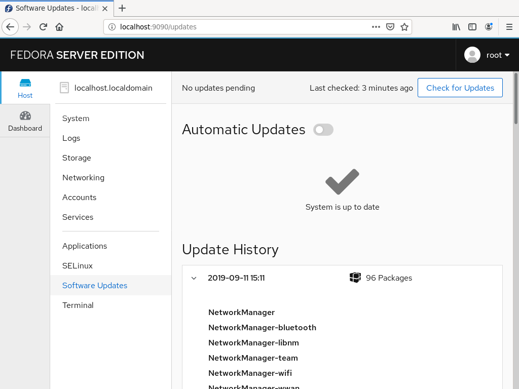
Task: Go to the Services page
Action: coord(78,217)
